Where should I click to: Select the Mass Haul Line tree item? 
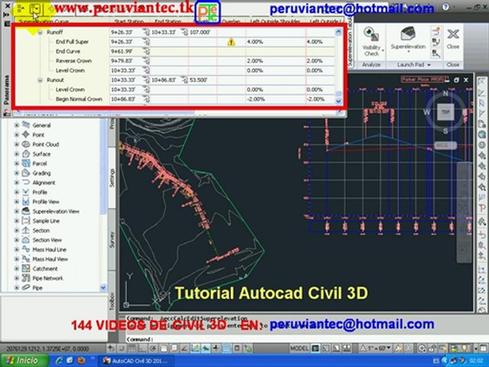pos(49,250)
